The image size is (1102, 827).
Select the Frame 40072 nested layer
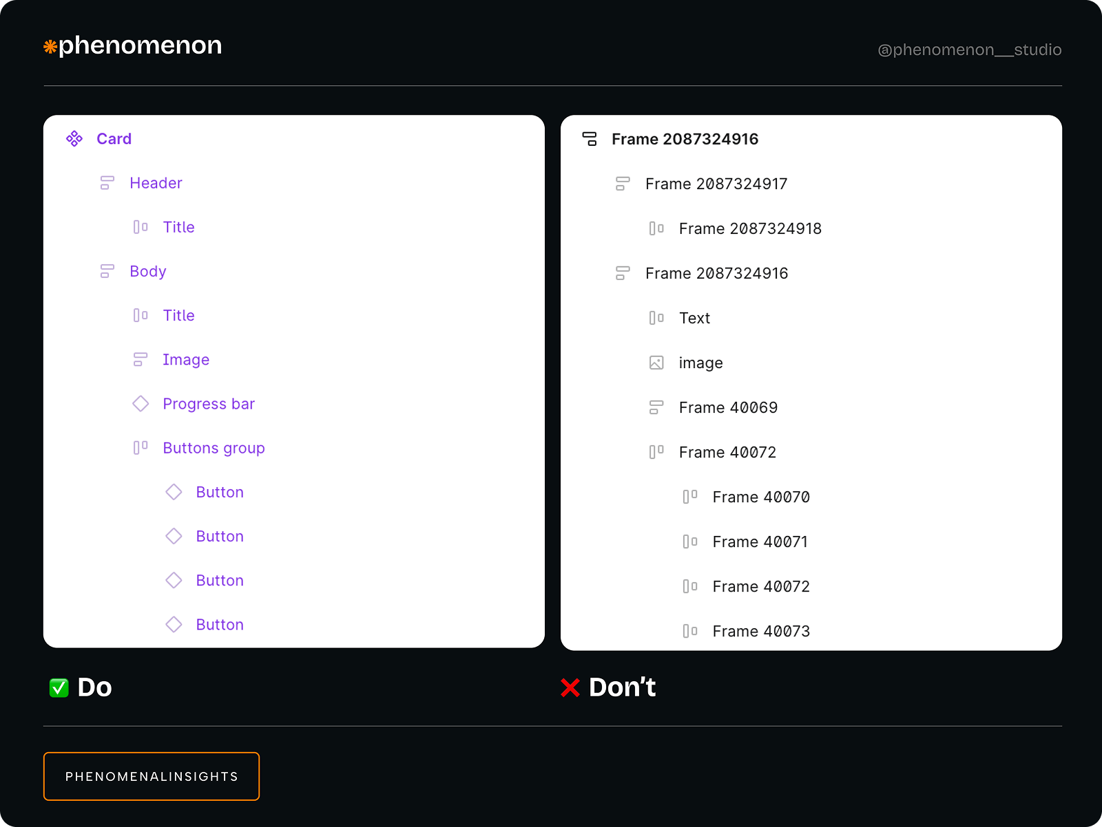760,586
